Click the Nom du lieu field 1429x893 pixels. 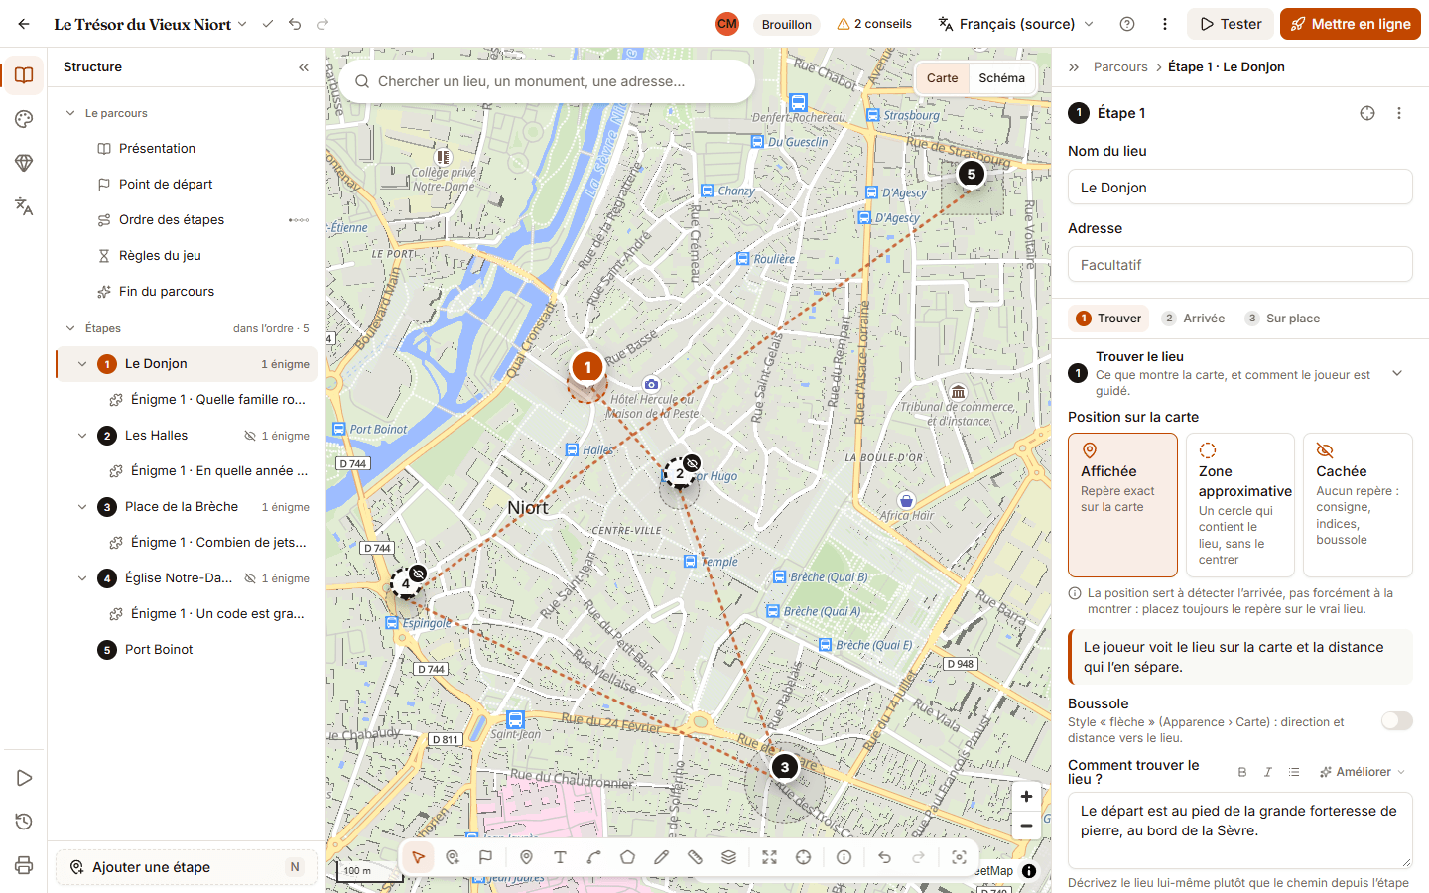coord(1240,188)
